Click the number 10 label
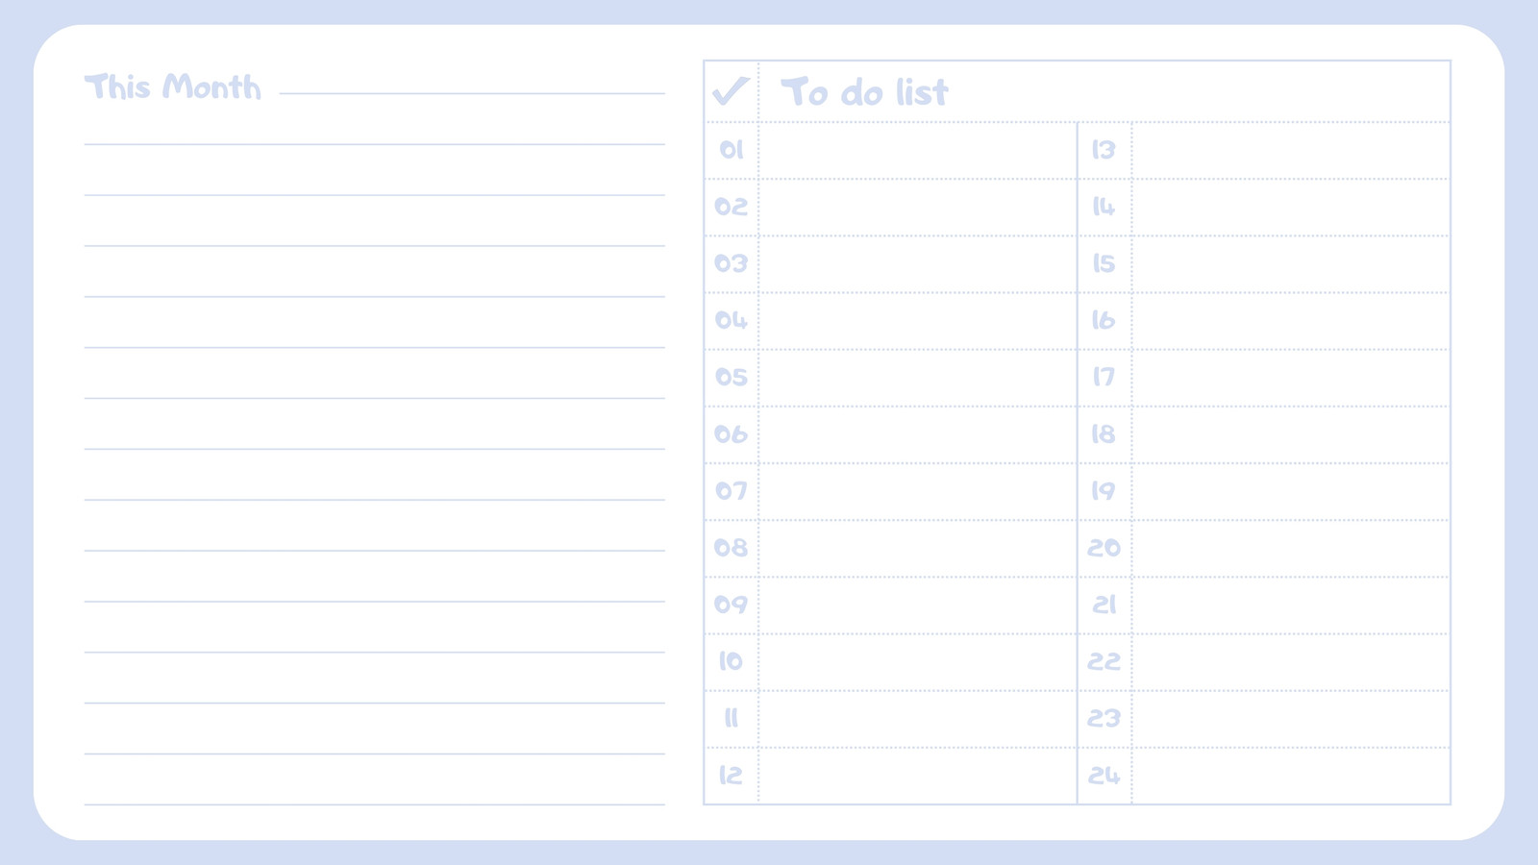This screenshot has height=865, width=1538. [731, 661]
